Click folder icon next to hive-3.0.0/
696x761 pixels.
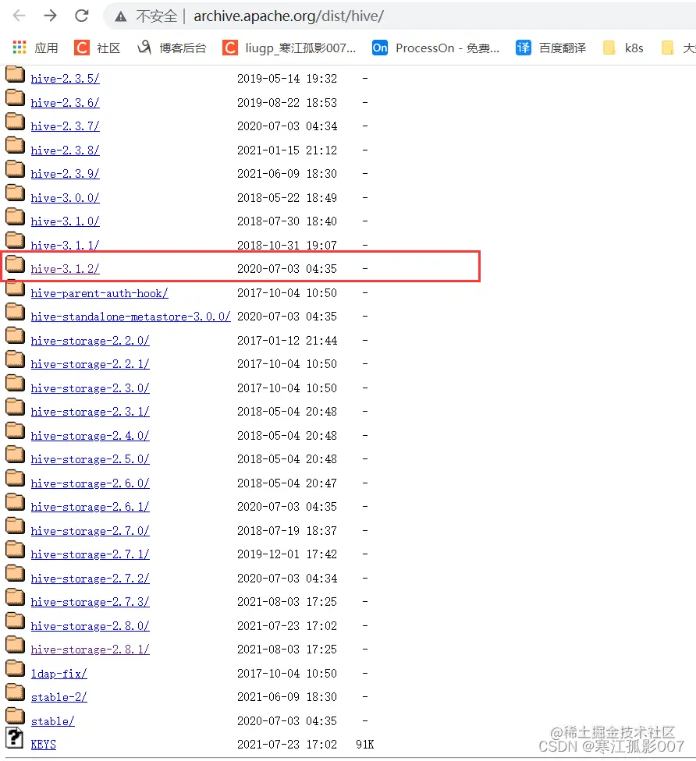click(15, 193)
